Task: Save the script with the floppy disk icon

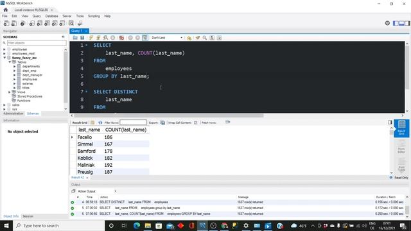Action: coord(82,38)
